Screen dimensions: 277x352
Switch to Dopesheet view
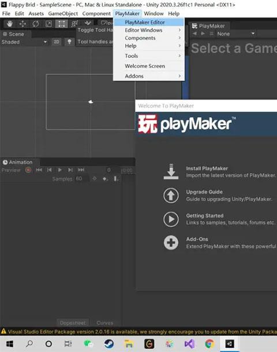click(73, 323)
